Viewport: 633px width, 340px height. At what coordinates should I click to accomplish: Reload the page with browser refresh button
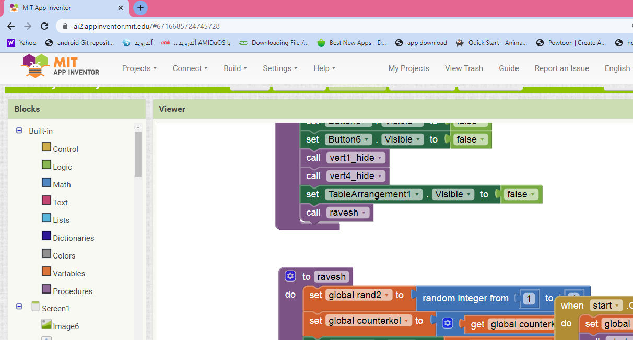(x=44, y=26)
